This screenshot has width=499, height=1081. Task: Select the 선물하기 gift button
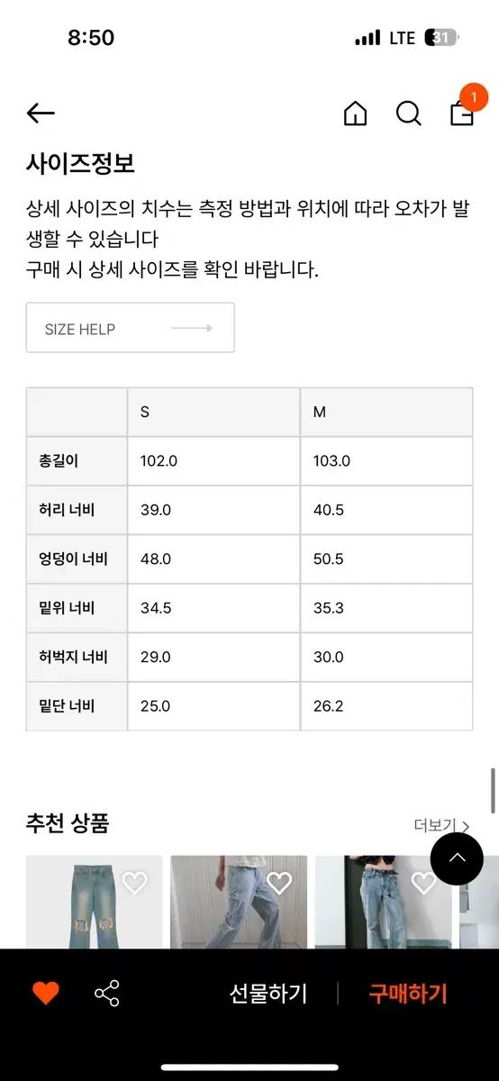tap(268, 994)
